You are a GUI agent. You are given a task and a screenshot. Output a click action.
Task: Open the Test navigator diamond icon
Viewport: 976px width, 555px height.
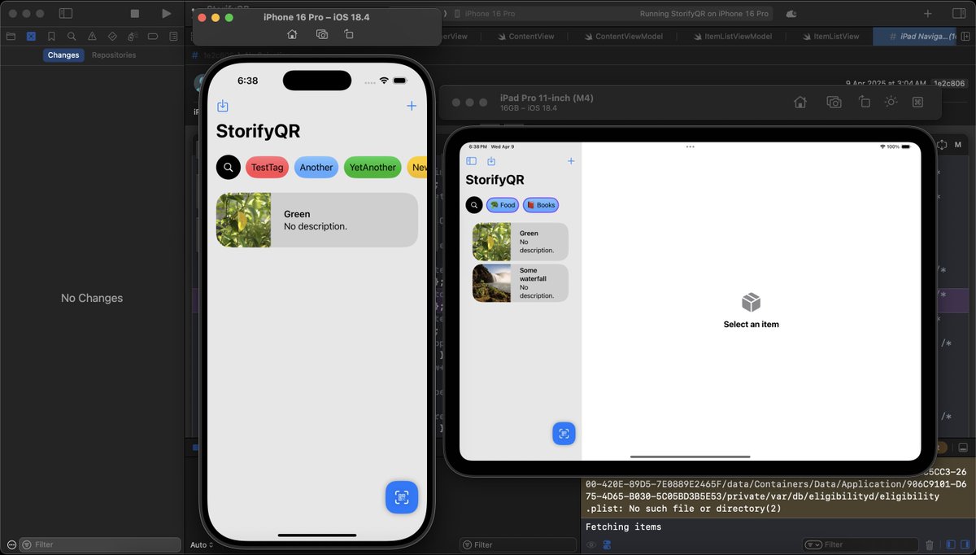point(112,37)
